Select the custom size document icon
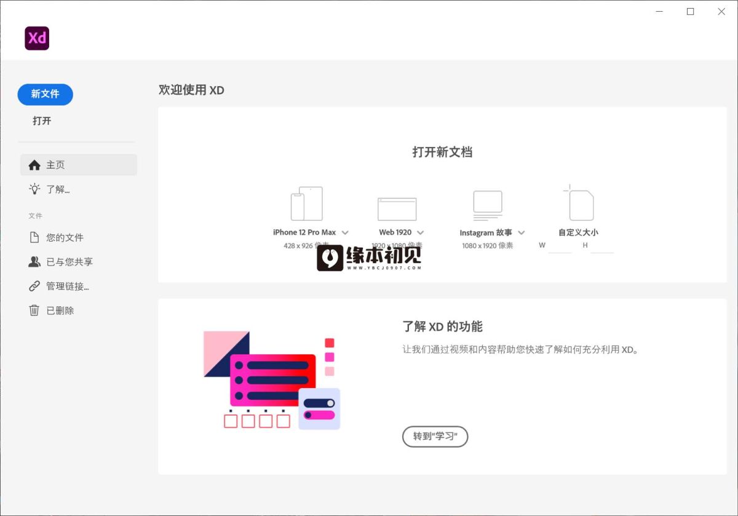The width and height of the screenshot is (738, 516). 579,202
